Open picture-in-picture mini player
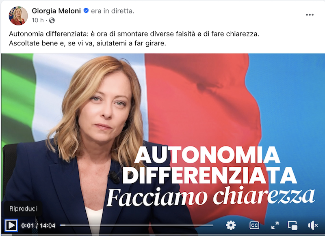325x236 pixels. (292, 225)
